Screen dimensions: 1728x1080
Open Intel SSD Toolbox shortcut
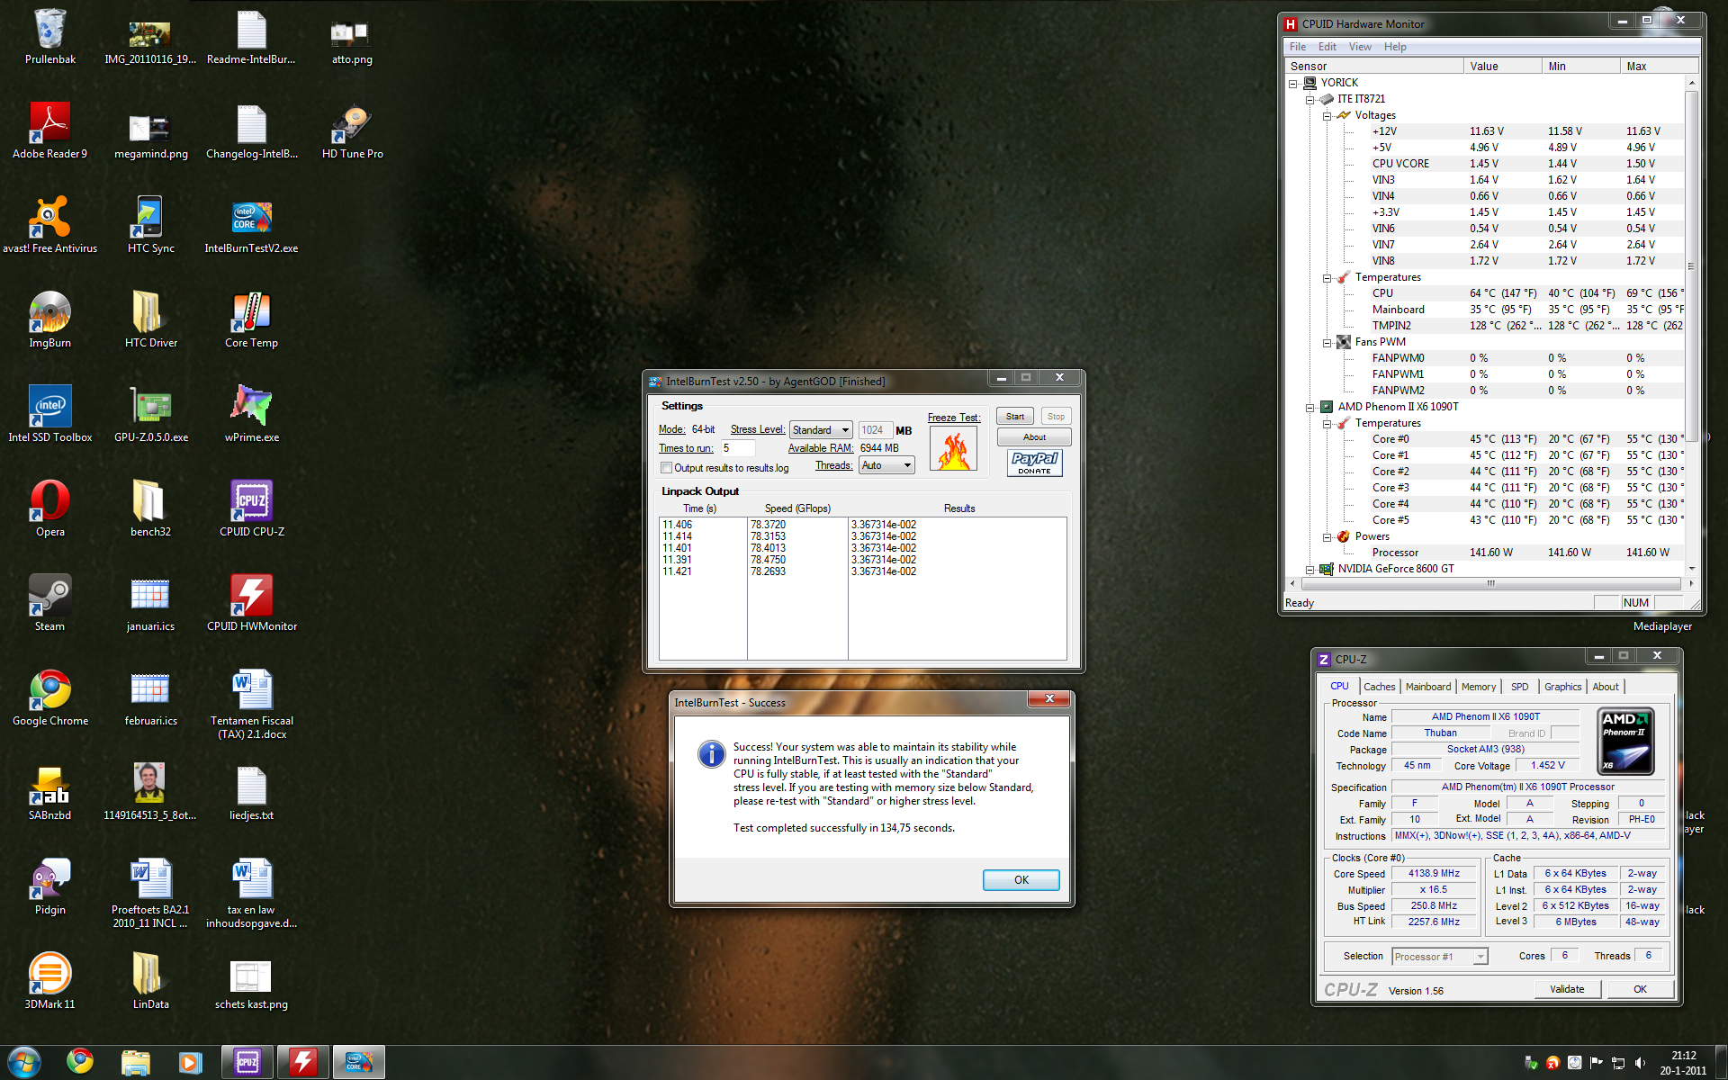[x=50, y=414]
